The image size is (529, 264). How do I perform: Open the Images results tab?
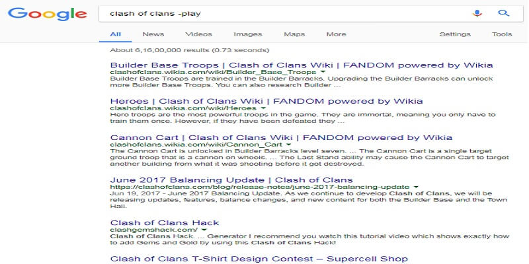(248, 34)
